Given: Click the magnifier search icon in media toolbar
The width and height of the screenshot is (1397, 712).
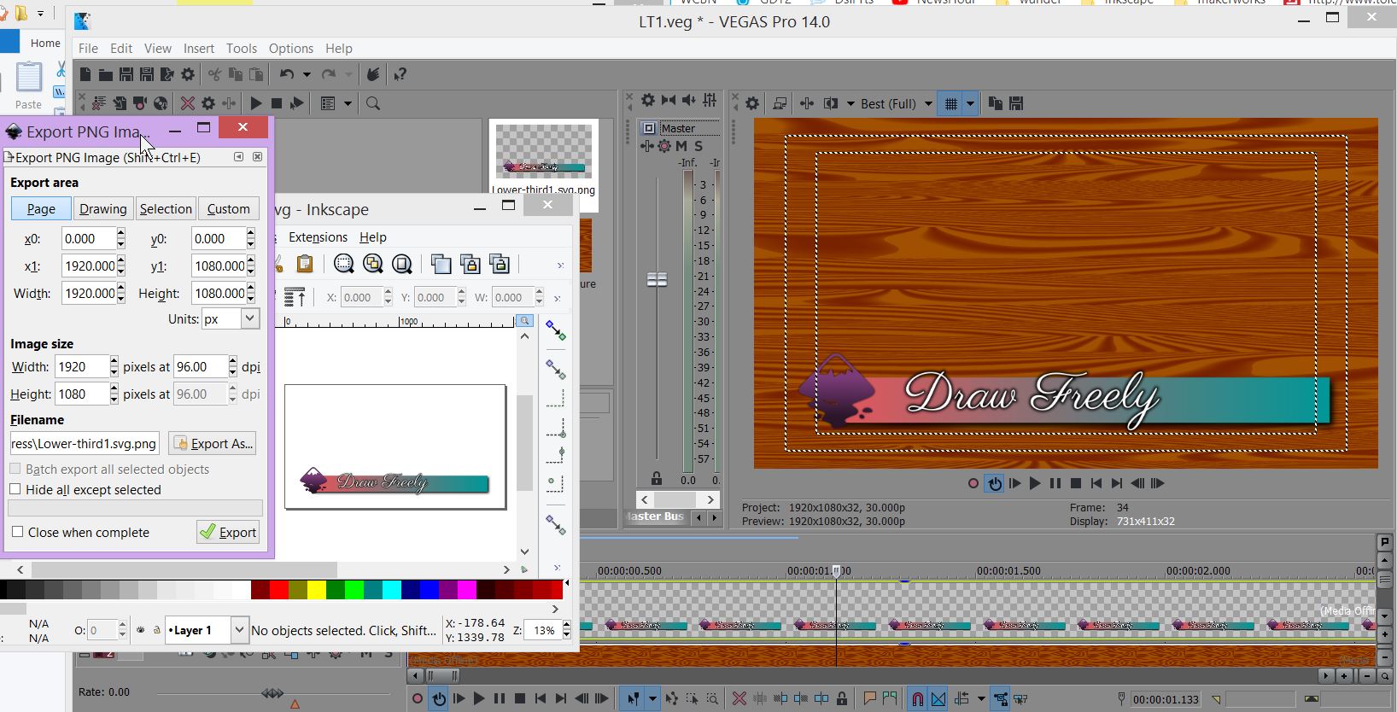Looking at the screenshot, I should click(x=373, y=103).
